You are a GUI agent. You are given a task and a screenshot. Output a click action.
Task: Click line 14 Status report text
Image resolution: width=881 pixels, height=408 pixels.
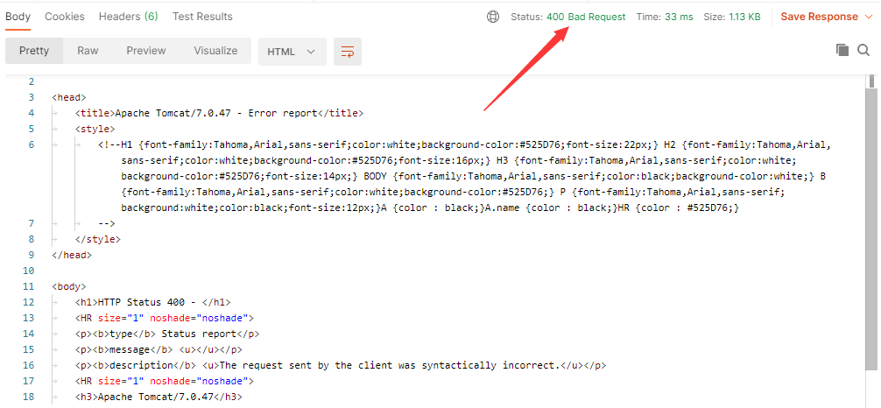pyautogui.click(x=167, y=334)
